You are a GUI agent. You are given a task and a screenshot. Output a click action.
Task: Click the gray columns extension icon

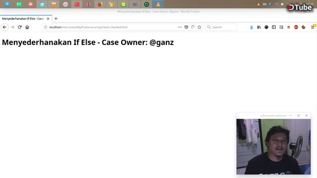281,27
